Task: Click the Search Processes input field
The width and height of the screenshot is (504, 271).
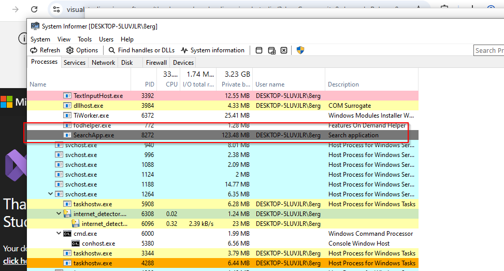Action: pyautogui.click(x=488, y=50)
